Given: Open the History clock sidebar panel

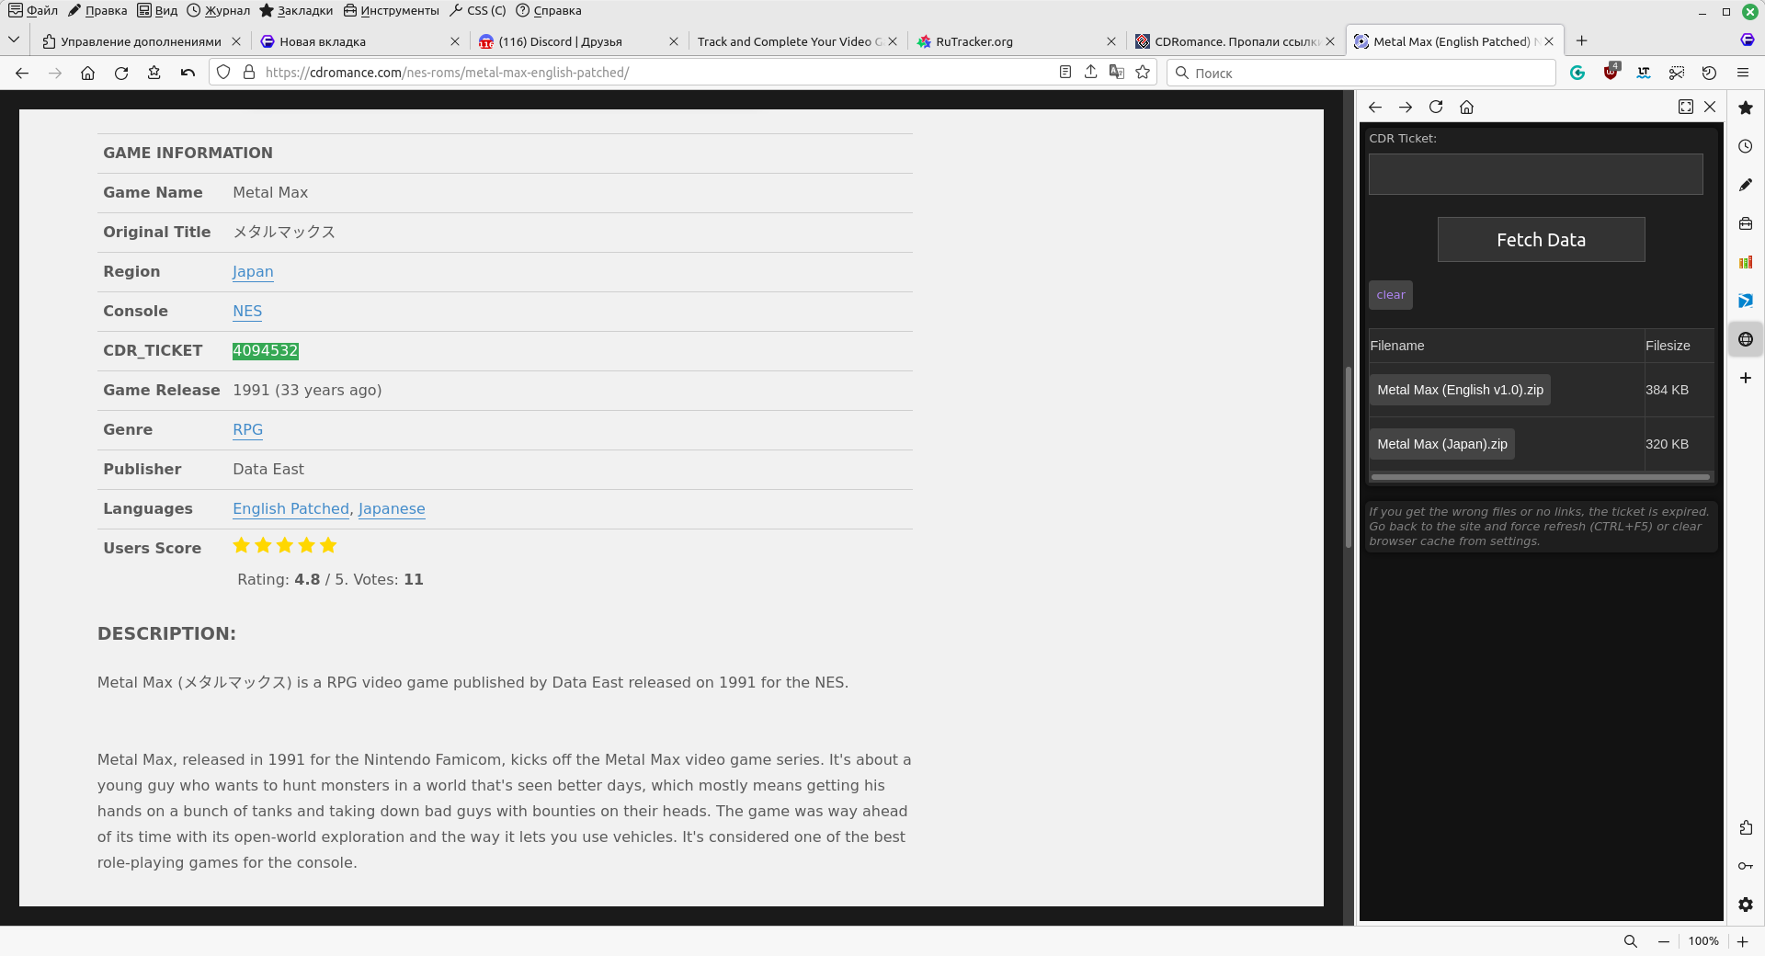Looking at the screenshot, I should (1746, 146).
